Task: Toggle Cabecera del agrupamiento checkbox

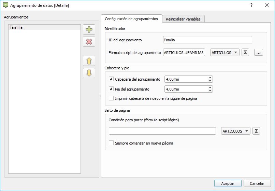Action: point(111,79)
